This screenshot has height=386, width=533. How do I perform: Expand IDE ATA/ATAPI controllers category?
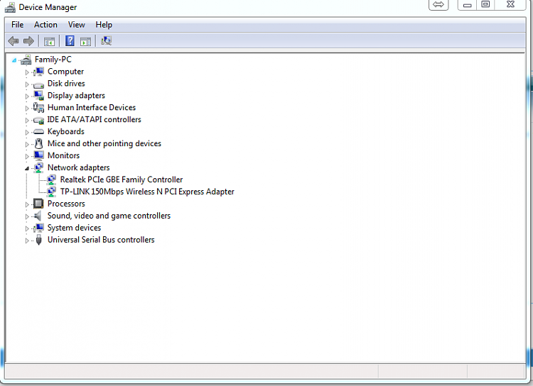pos(27,120)
